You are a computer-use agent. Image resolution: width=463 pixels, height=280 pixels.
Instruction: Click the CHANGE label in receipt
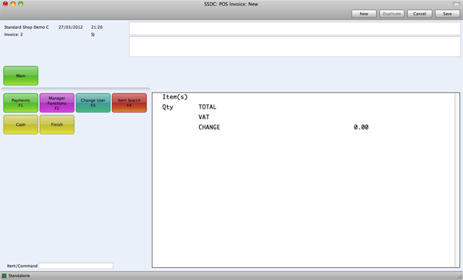pyautogui.click(x=209, y=127)
